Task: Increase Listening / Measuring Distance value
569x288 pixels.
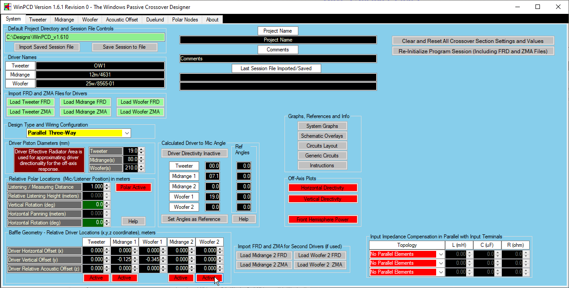Action: coord(106,185)
